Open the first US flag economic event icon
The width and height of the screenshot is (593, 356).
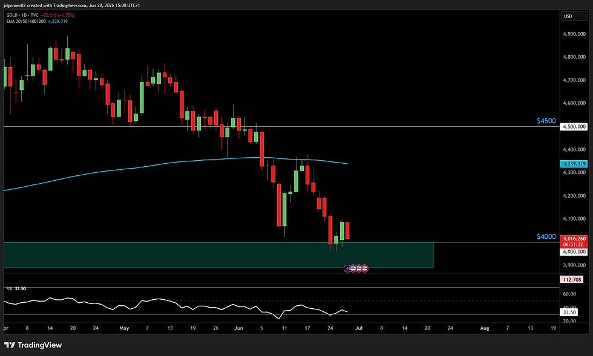[x=353, y=268]
